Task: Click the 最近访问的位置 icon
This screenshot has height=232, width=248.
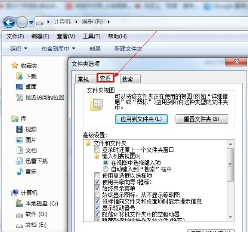Action: [20, 97]
